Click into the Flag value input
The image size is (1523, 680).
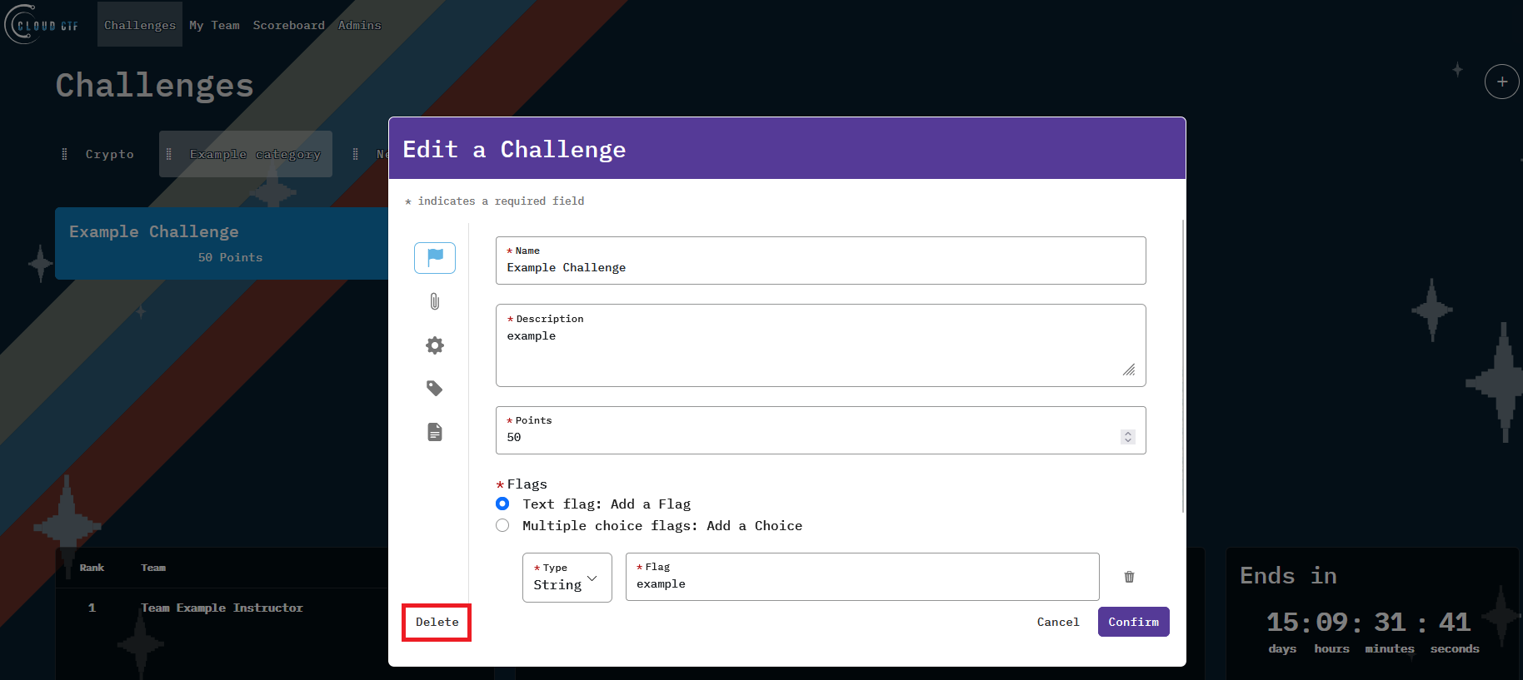(862, 577)
